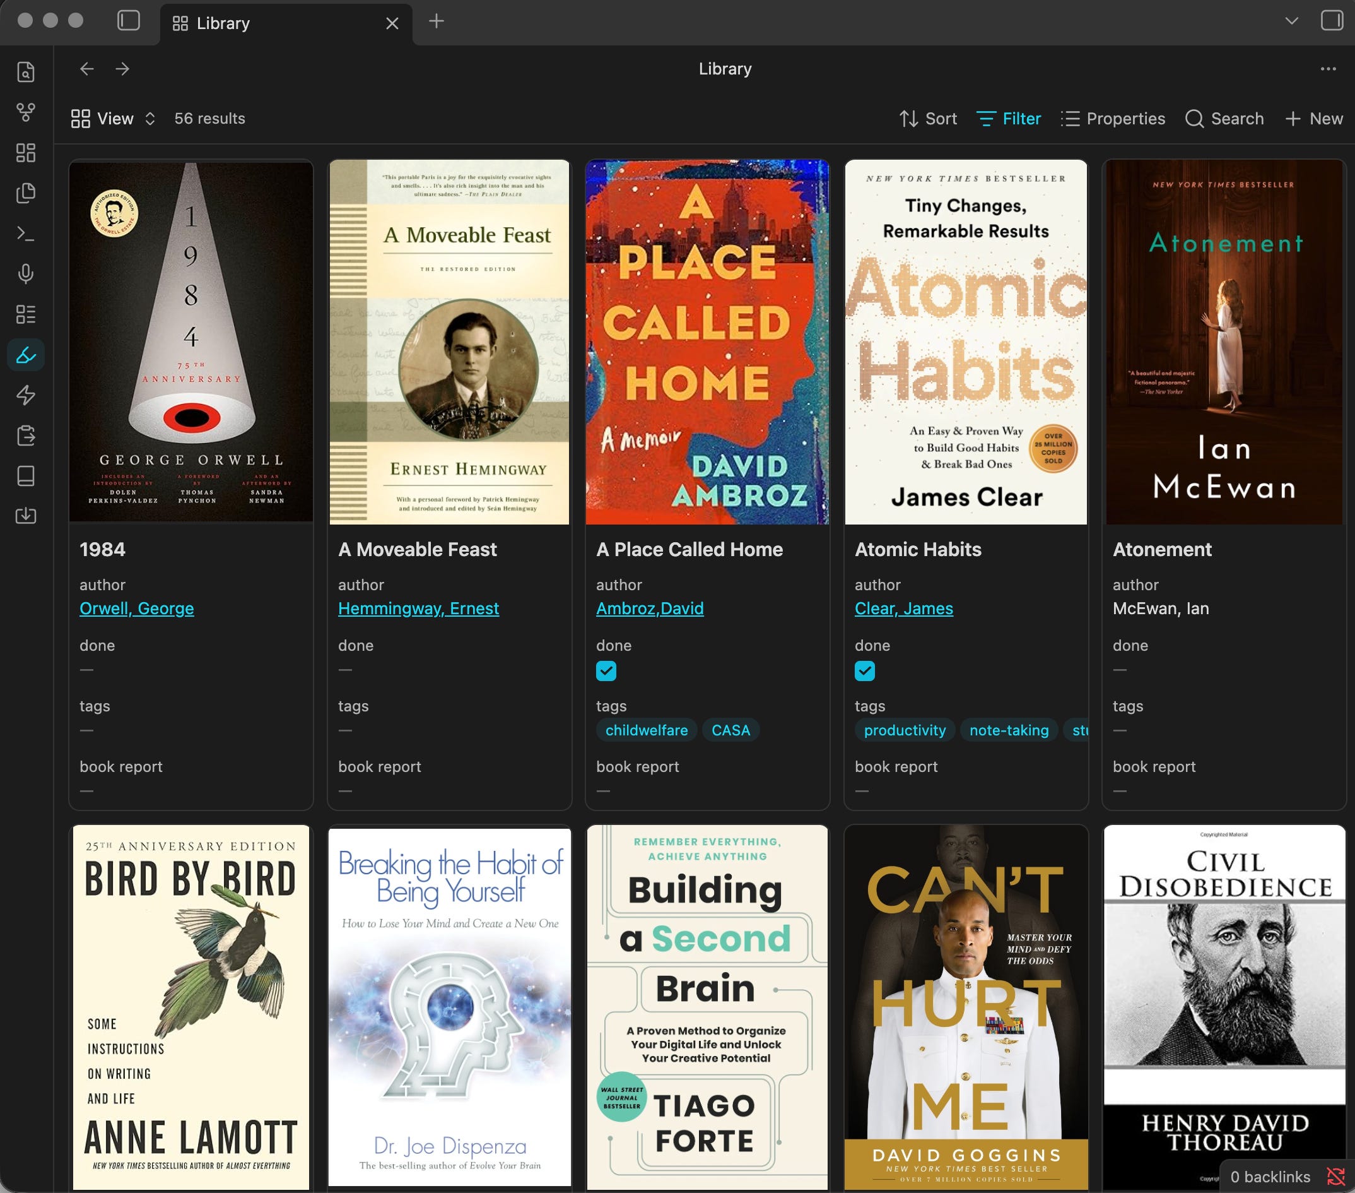Click the Atomic Habits card title
1355x1193 pixels.
tap(918, 549)
